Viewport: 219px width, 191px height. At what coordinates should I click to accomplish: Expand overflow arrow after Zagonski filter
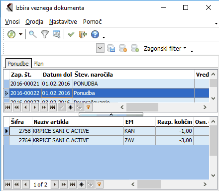(x=192, y=51)
